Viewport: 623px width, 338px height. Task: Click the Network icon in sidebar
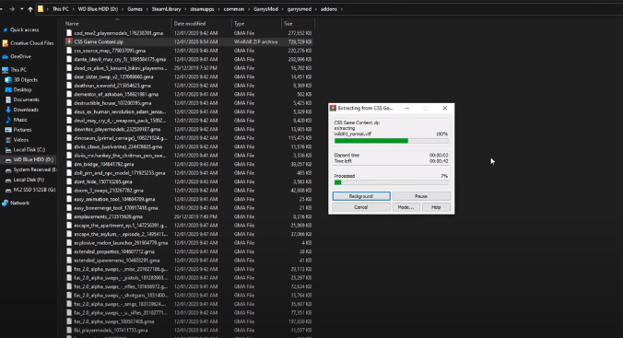tap(6, 203)
